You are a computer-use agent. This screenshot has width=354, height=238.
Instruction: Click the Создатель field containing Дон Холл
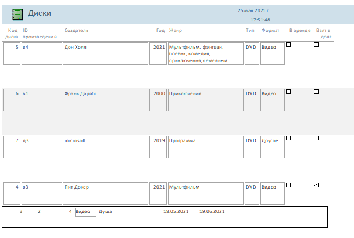(105, 53)
